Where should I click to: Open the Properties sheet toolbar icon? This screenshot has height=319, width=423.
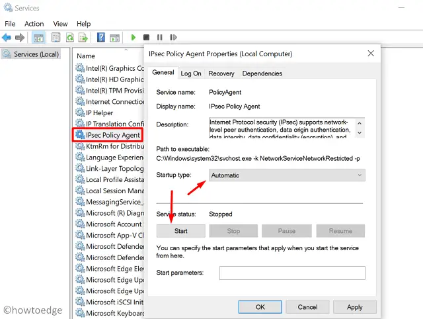[56, 37]
